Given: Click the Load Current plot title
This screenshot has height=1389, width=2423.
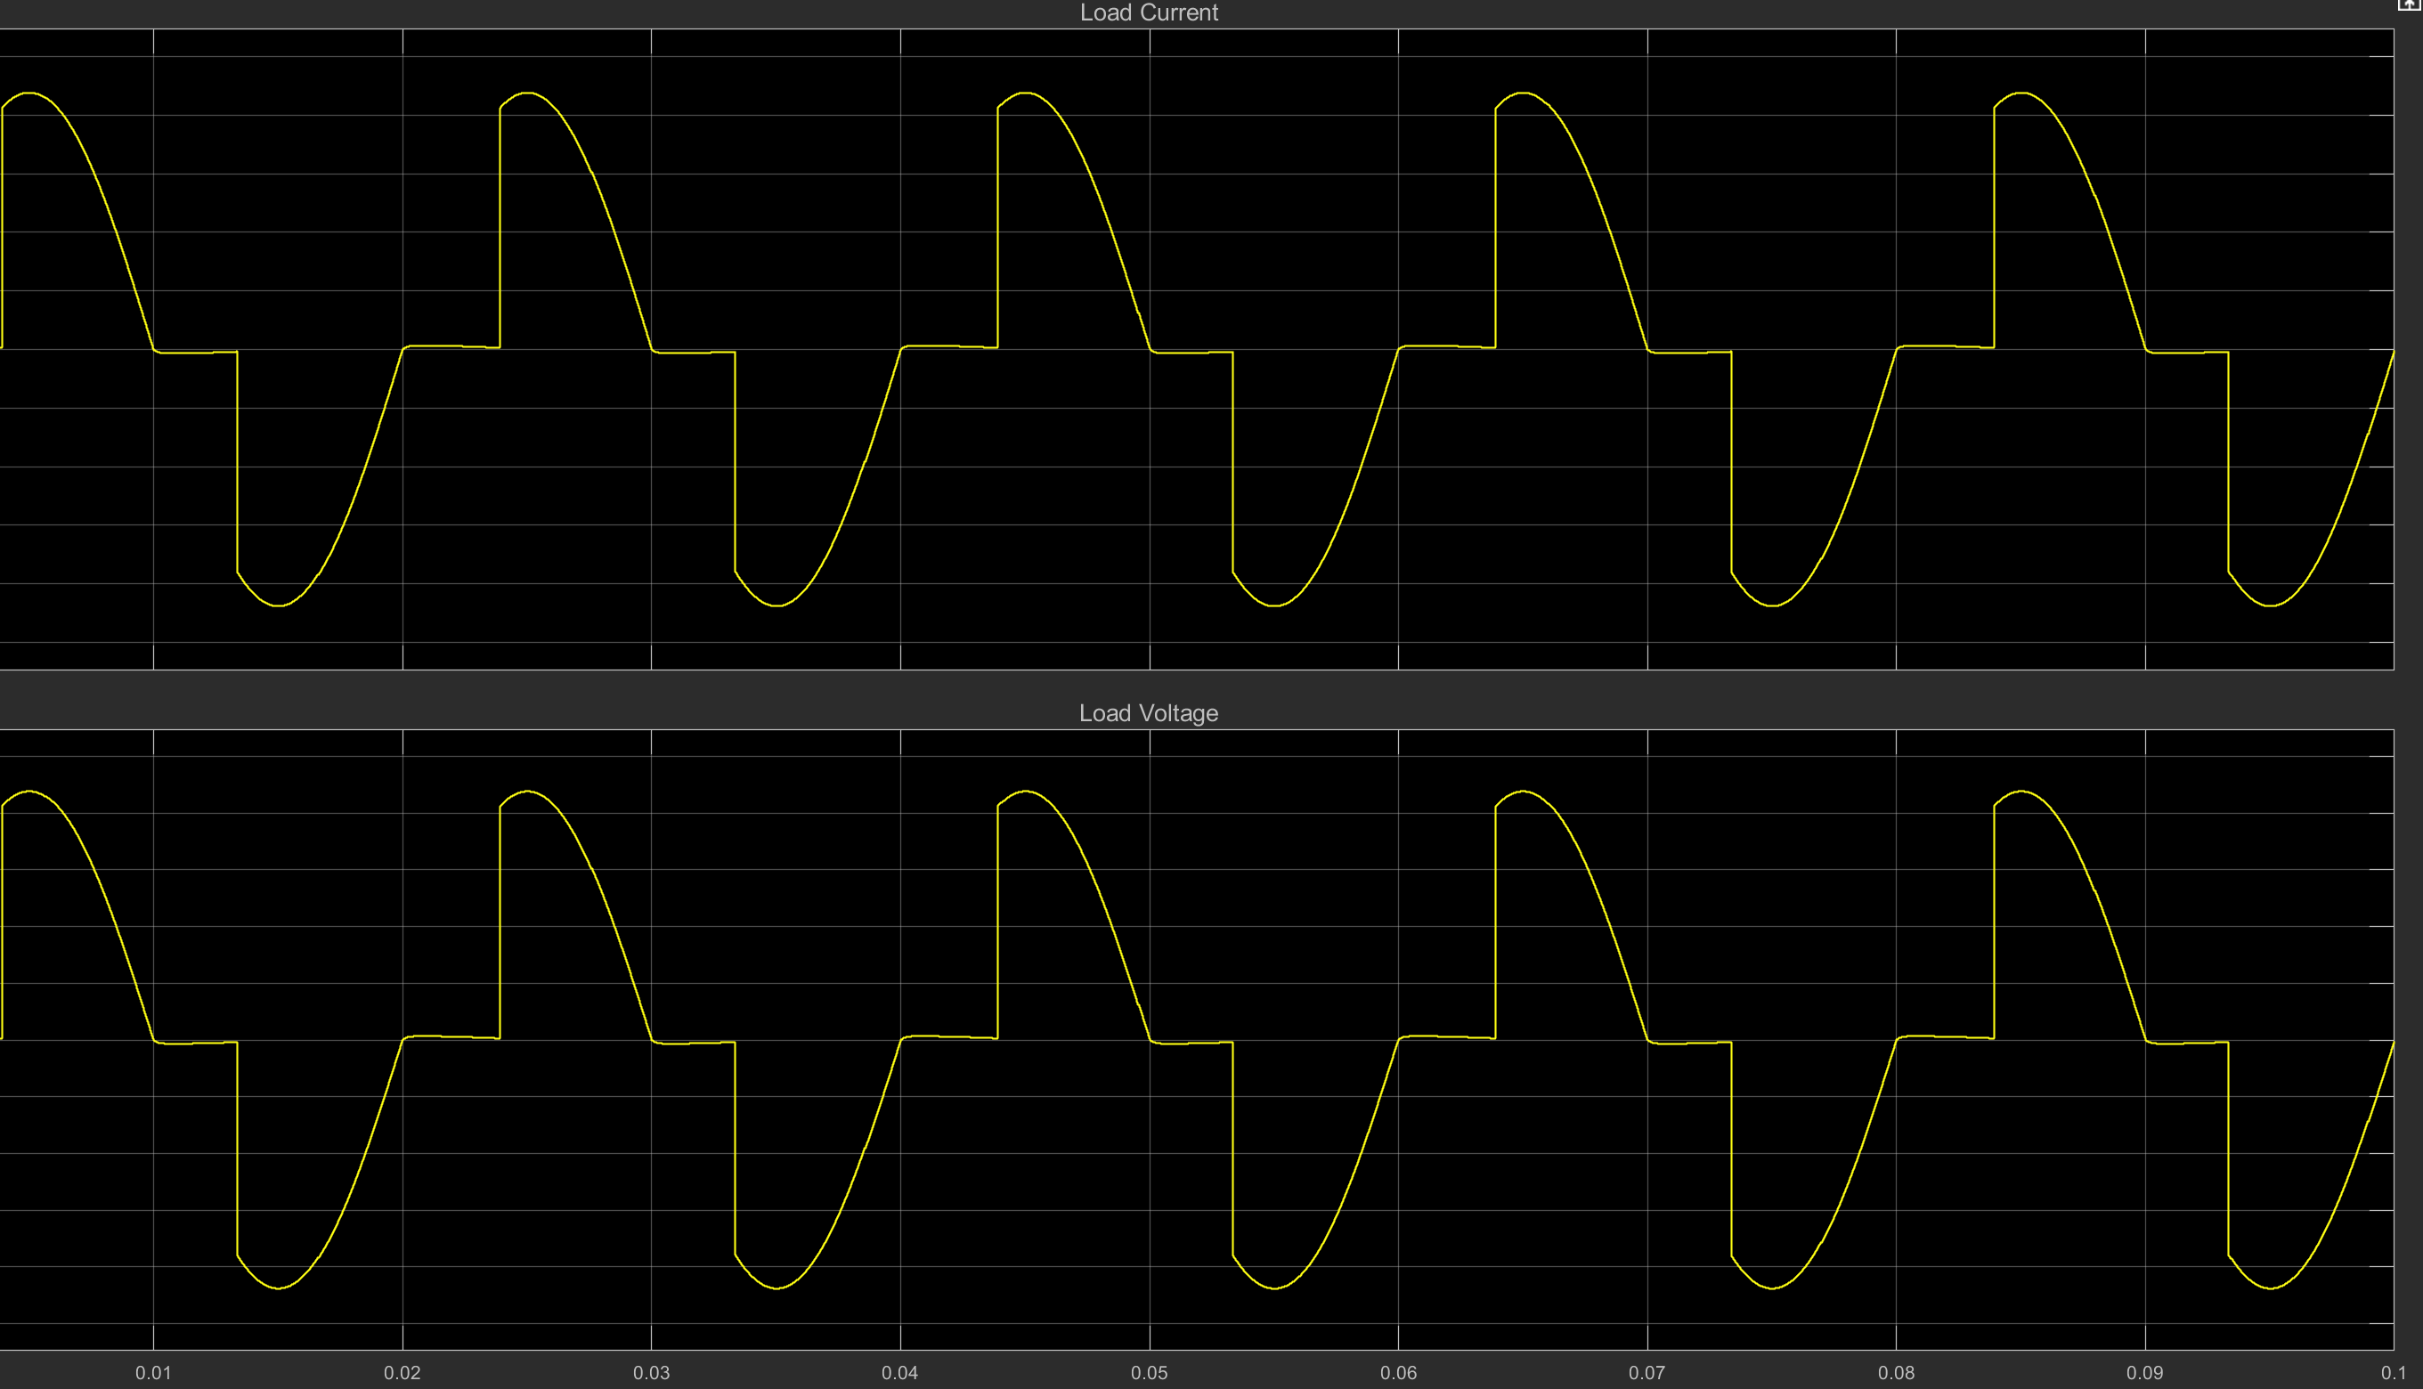Looking at the screenshot, I should click(1149, 12).
